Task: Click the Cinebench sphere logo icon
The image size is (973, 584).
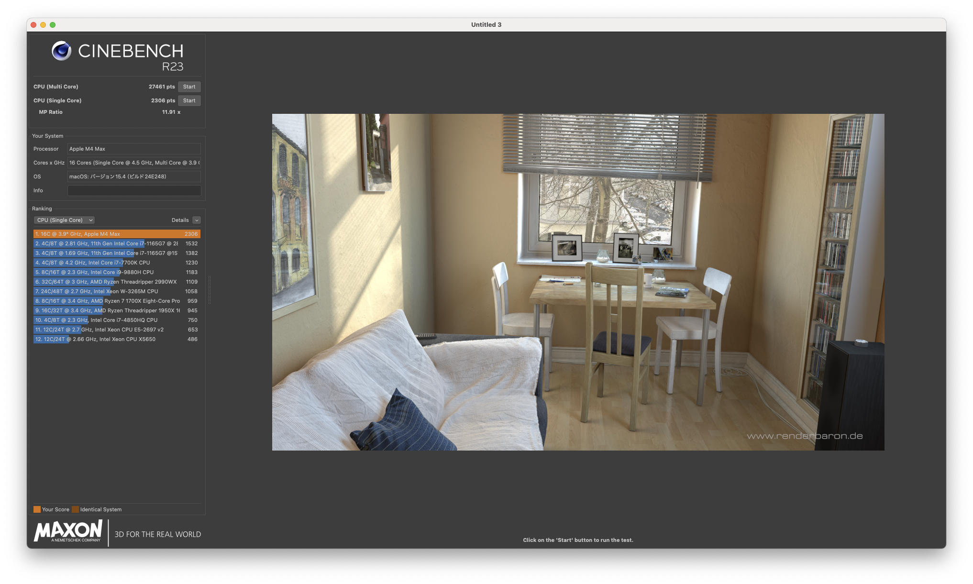Action: [62, 51]
